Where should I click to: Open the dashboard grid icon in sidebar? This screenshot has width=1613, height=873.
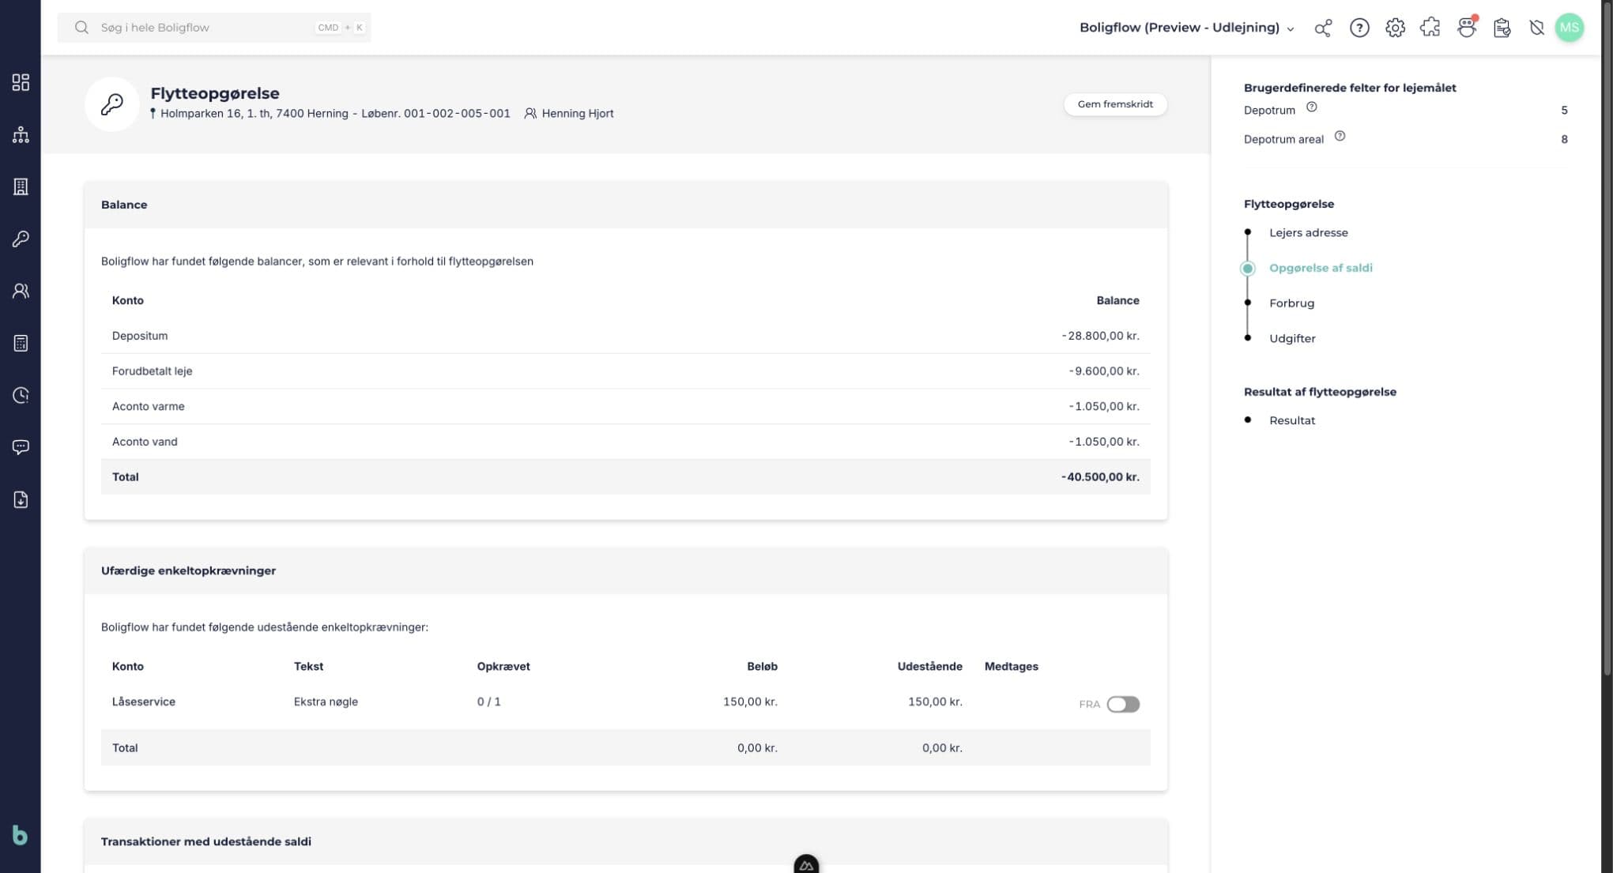[21, 82]
